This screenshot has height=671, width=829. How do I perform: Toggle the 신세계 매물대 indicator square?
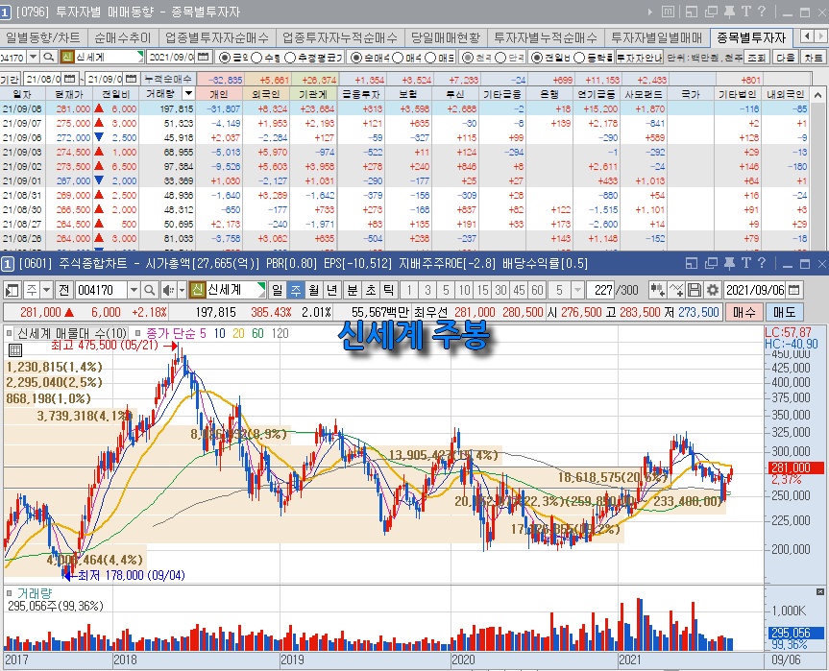9,333
